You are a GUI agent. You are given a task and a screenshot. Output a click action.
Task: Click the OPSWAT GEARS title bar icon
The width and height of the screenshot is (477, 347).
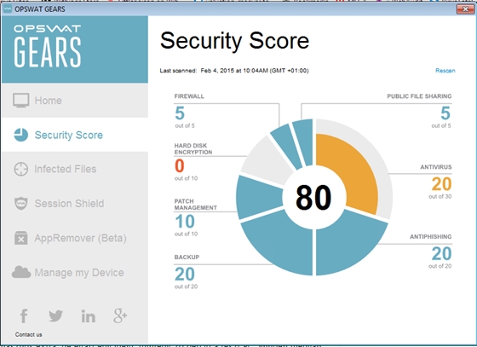7,9
